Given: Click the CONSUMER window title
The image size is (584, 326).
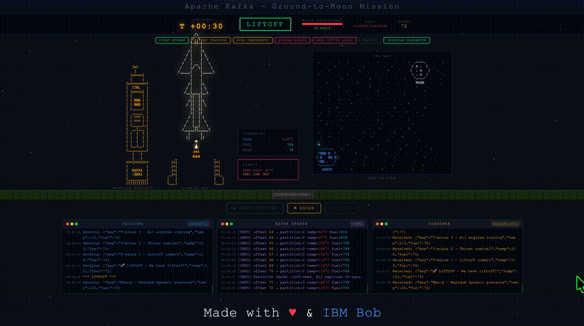Looking at the screenshot, I should [x=439, y=224].
